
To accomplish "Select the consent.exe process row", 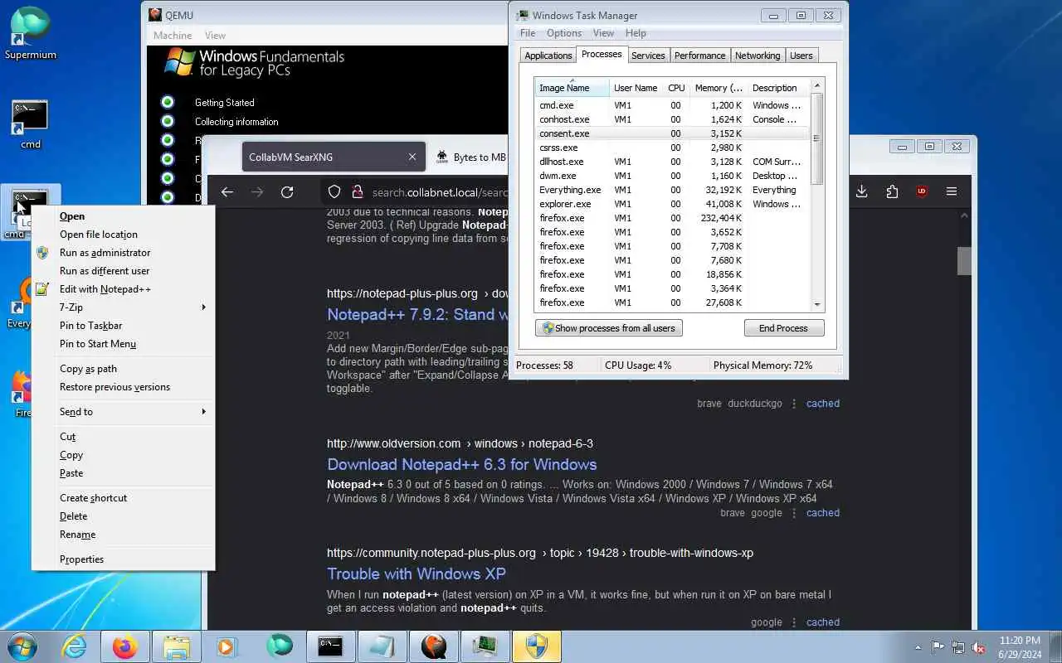I will click(x=672, y=133).
